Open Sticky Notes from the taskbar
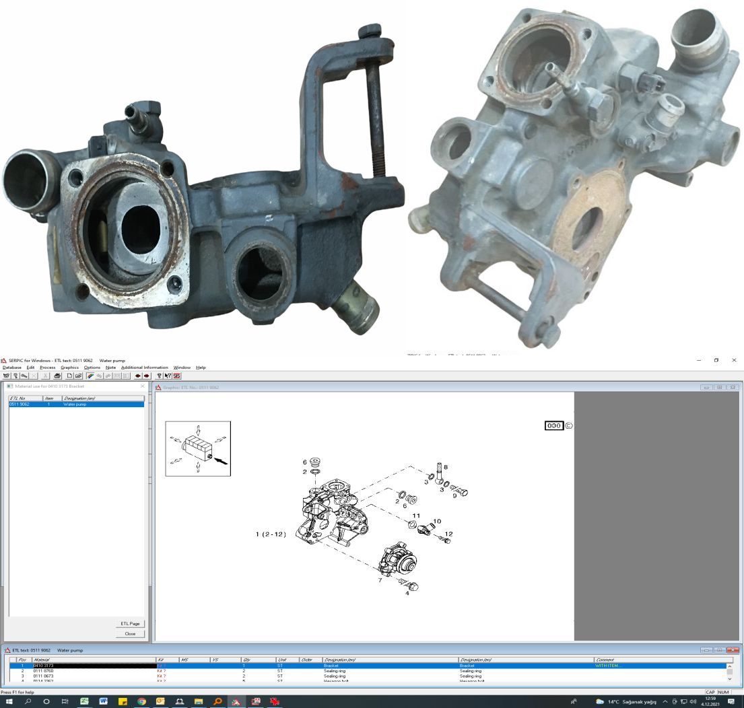The height and width of the screenshot is (708, 744). [123, 701]
